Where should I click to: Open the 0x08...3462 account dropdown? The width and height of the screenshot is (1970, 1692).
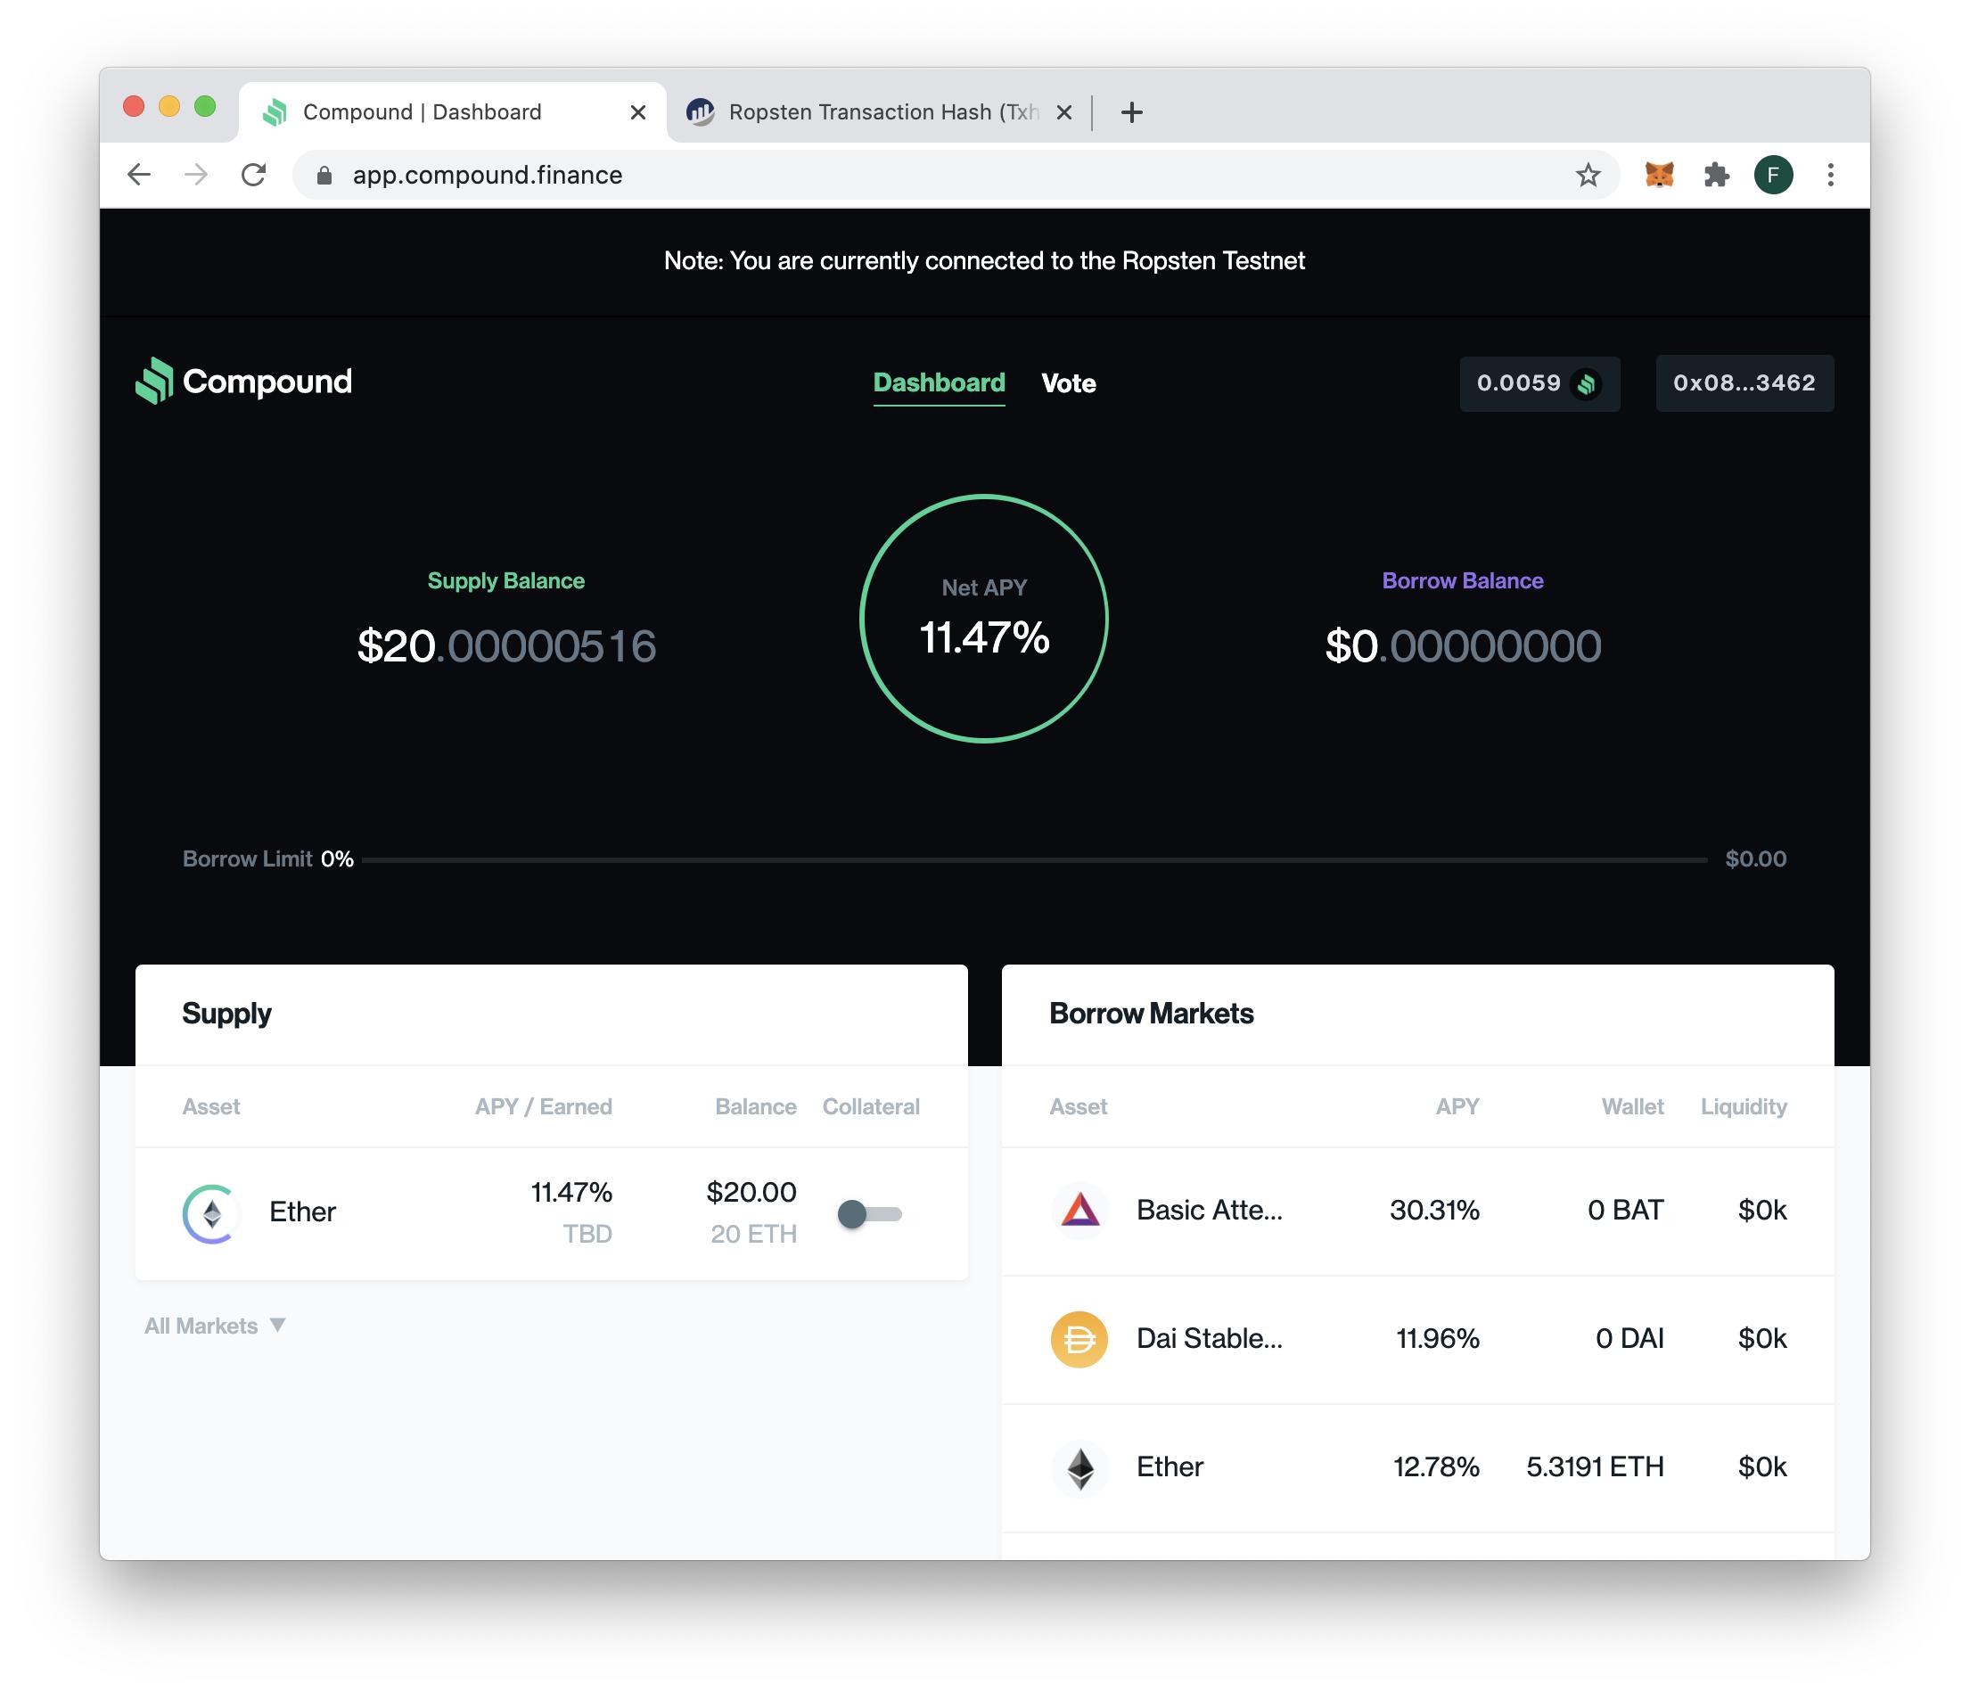coord(1744,383)
